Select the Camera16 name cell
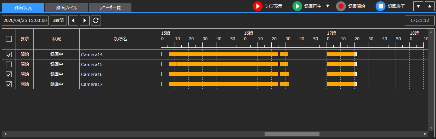436x139 pixels. pos(120,74)
